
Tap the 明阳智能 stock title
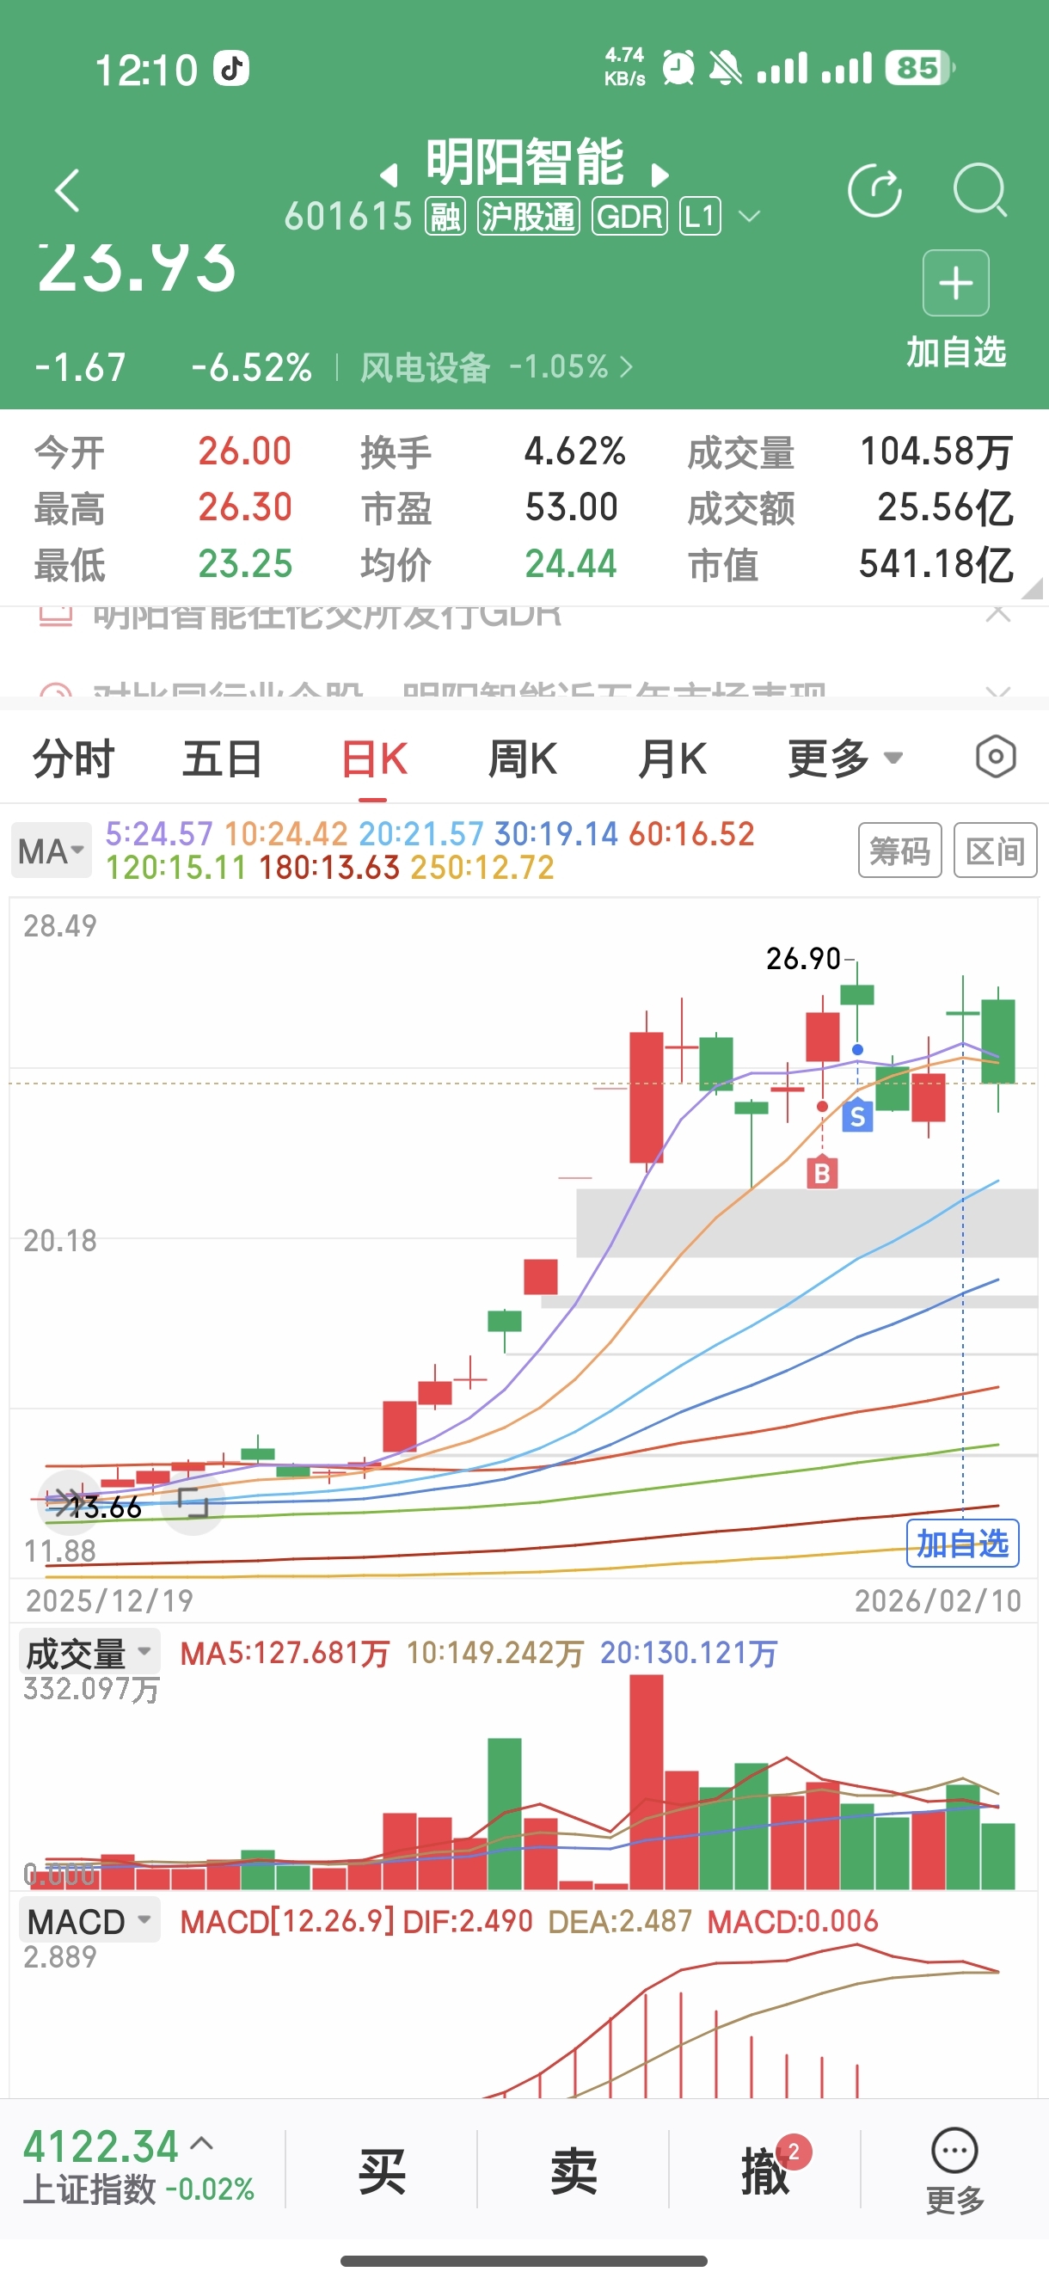tap(525, 162)
